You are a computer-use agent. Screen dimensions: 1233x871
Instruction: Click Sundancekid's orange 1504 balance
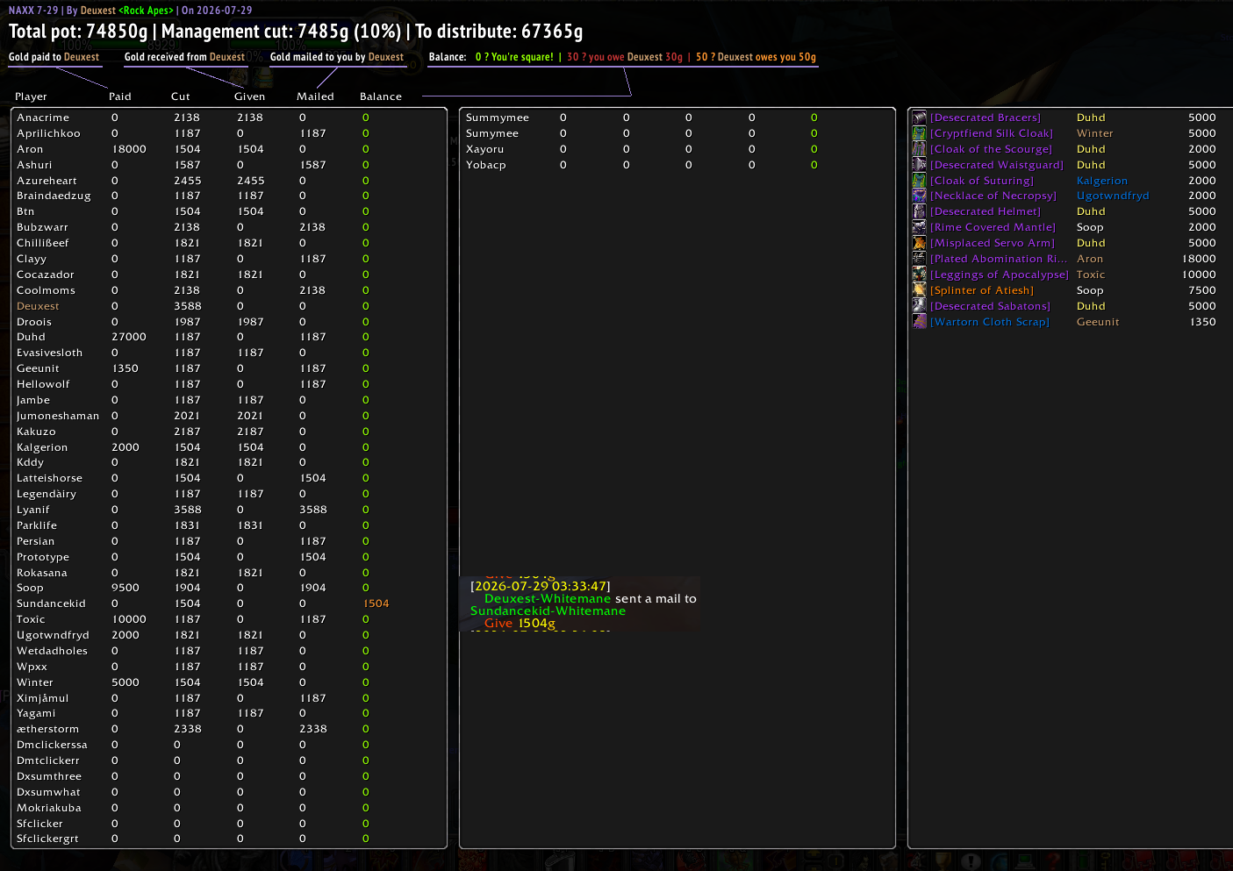pos(376,603)
